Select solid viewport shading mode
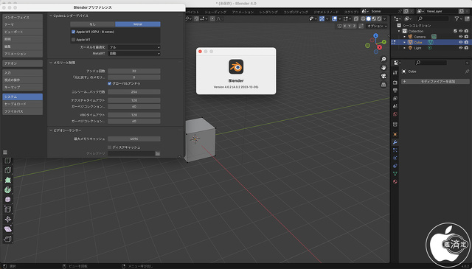The height and width of the screenshot is (269, 472). [x=369, y=18]
